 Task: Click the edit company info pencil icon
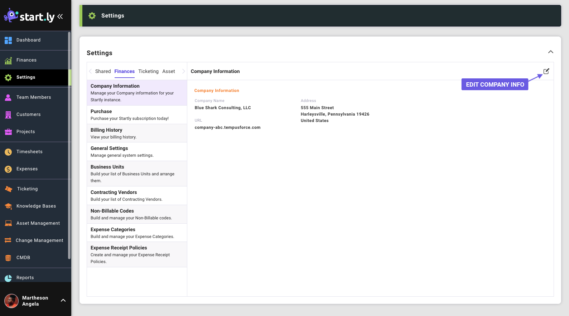pos(546,71)
